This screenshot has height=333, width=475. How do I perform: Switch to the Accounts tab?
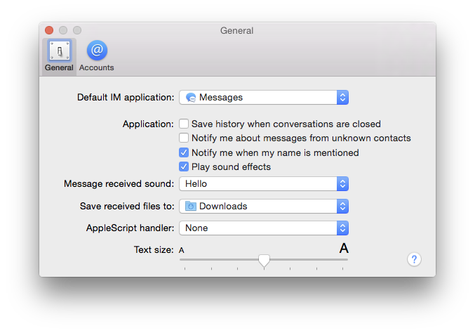(x=97, y=56)
